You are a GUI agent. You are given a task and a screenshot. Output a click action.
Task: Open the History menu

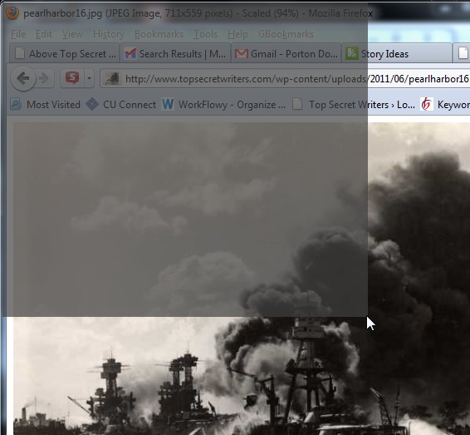point(109,34)
